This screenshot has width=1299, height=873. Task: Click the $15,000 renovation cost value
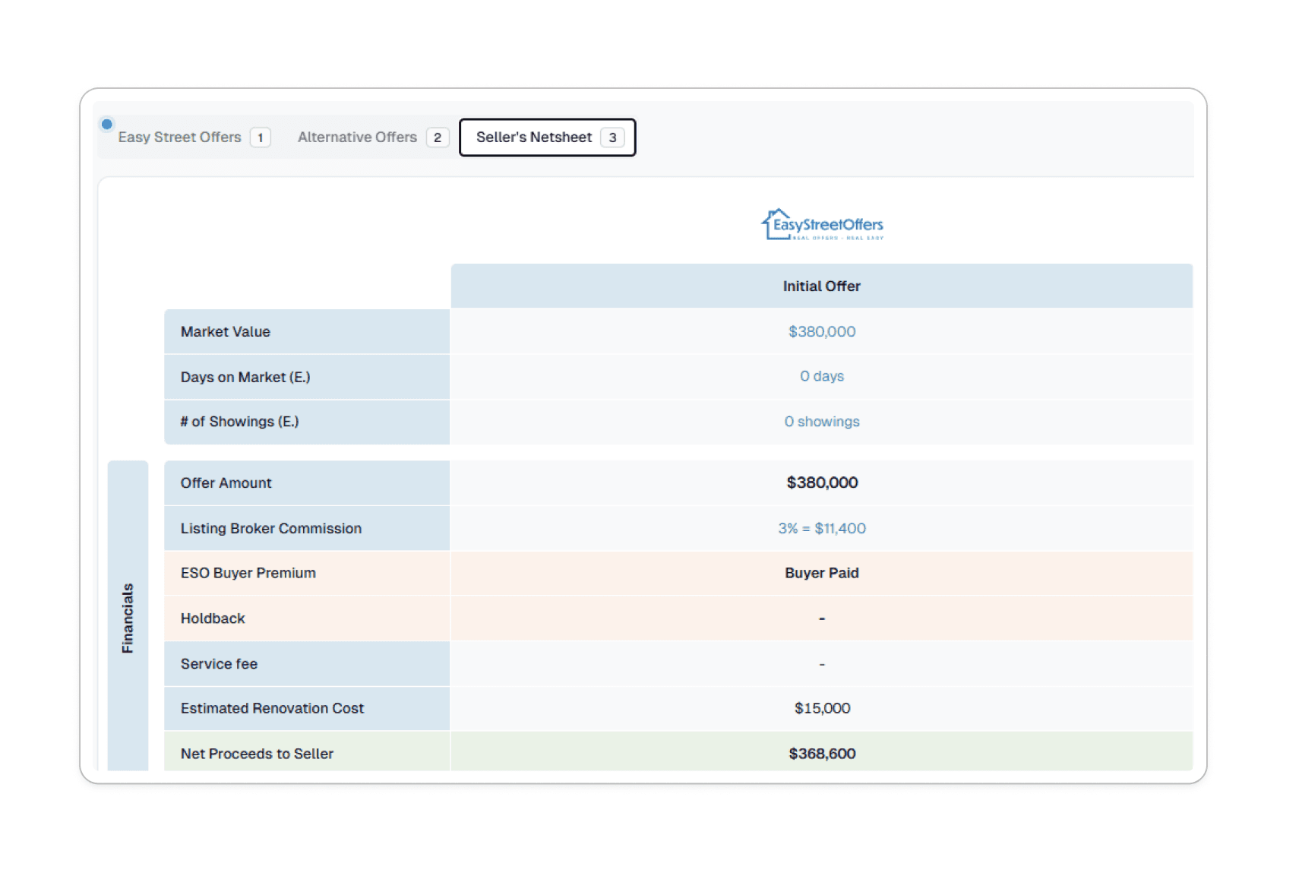pos(821,708)
